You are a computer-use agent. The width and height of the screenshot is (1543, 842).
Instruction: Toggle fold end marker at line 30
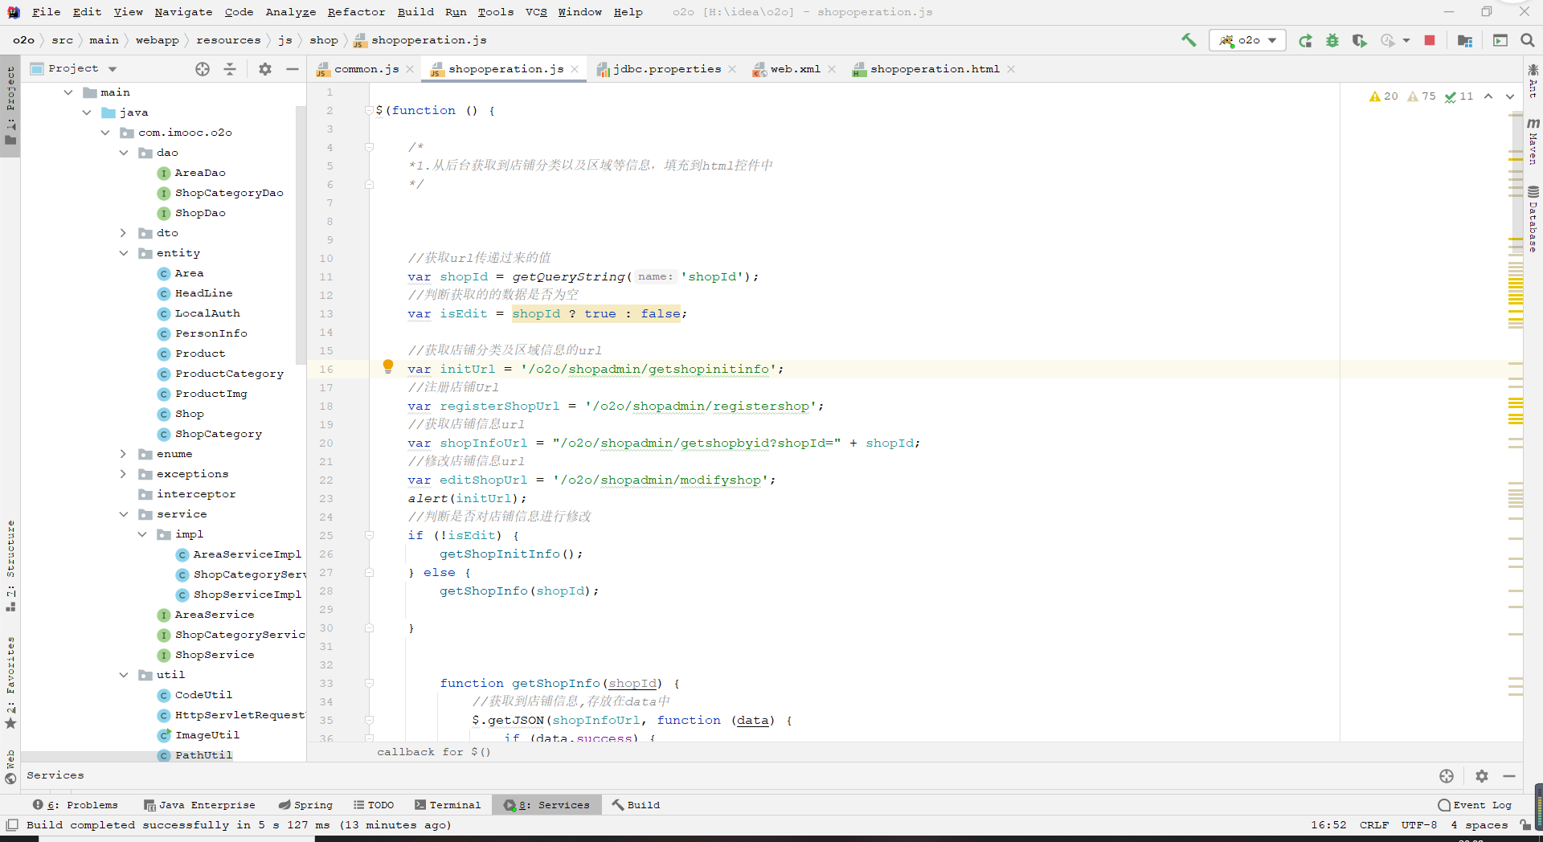[x=369, y=627]
